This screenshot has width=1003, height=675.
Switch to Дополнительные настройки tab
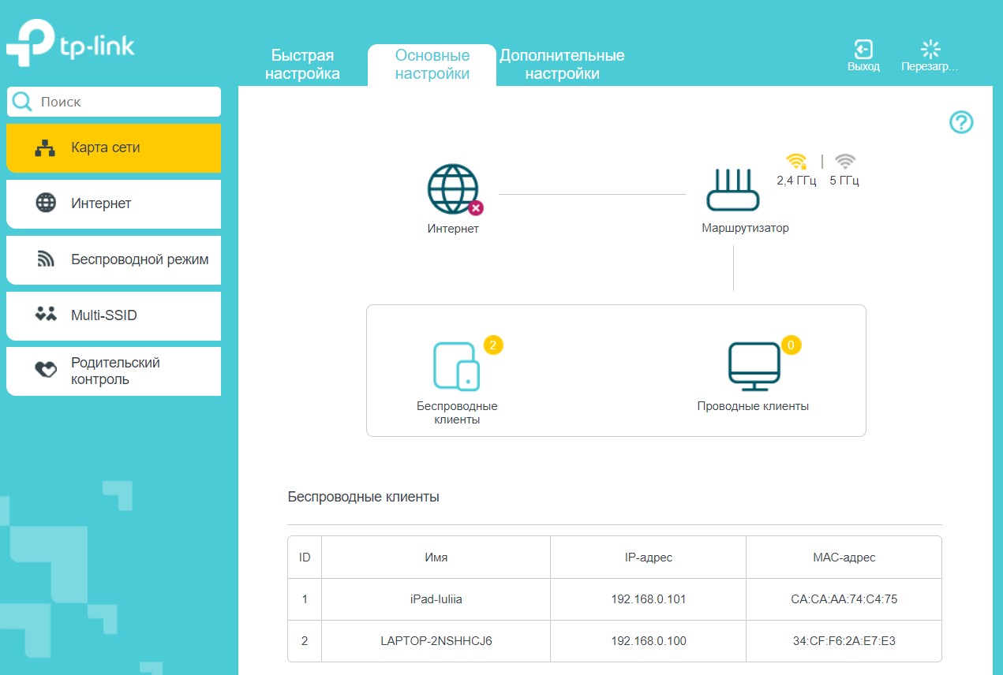click(x=562, y=65)
